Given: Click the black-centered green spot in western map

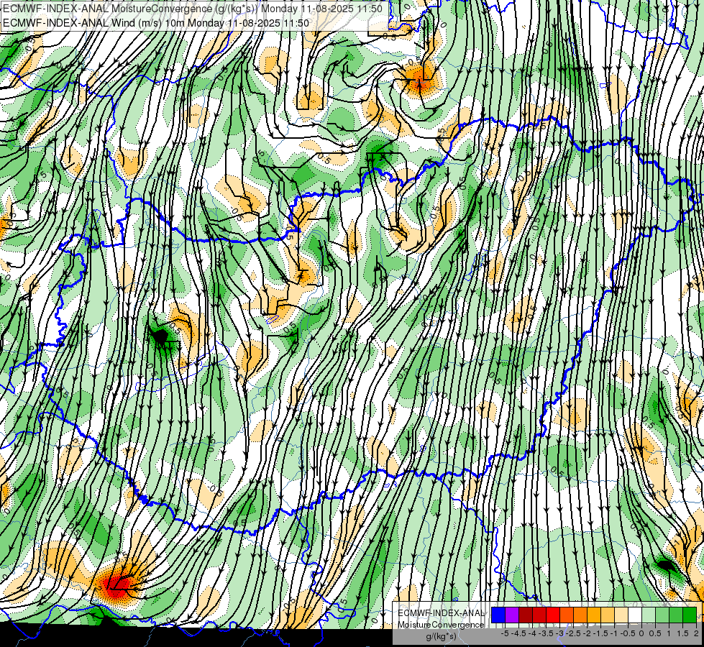Looking at the screenshot, I should 160,336.
